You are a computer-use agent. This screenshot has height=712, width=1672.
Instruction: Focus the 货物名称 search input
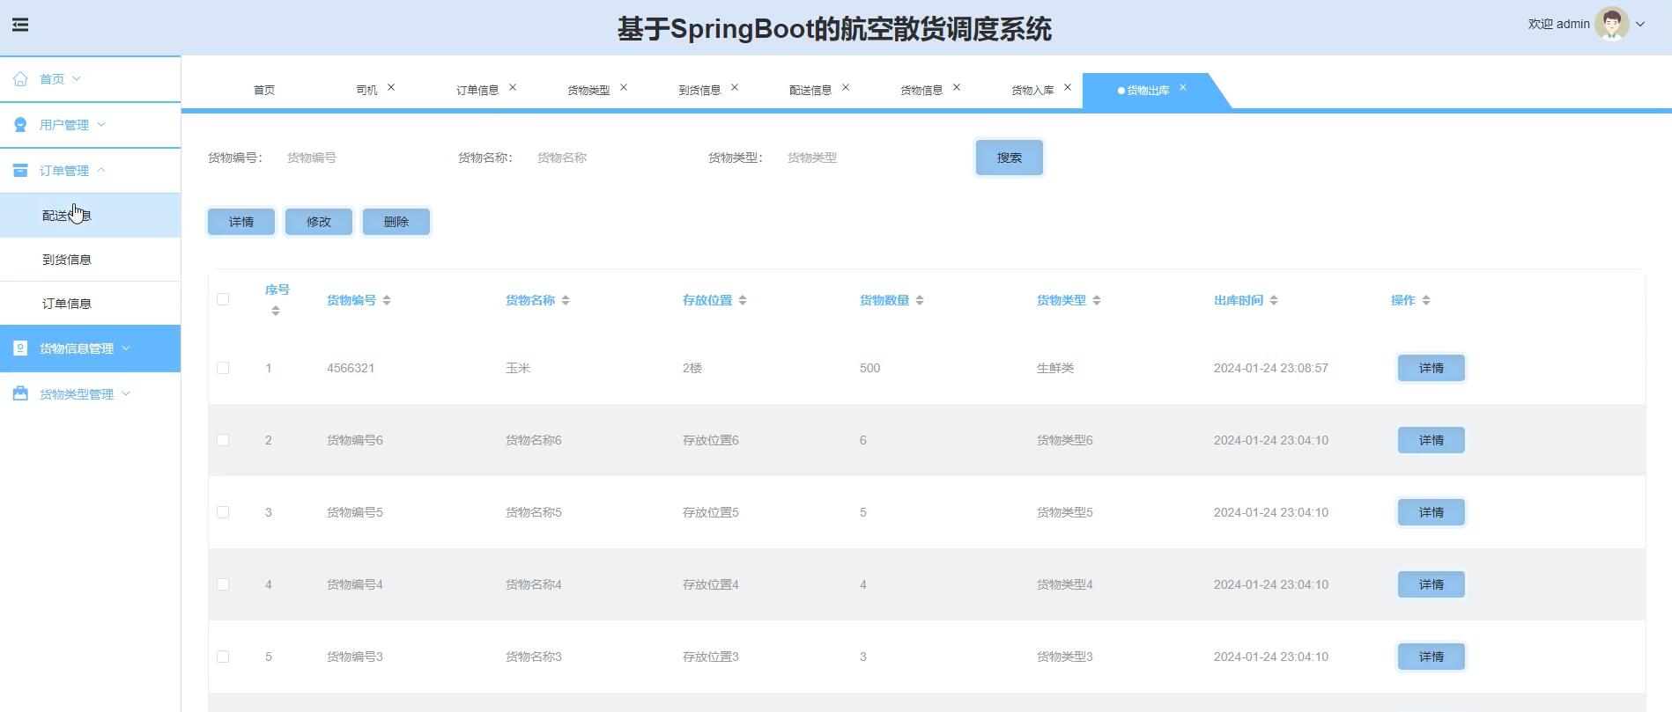pyautogui.click(x=606, y=158)
